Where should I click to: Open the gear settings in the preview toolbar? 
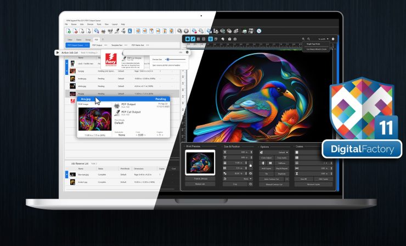coord(333,39)
